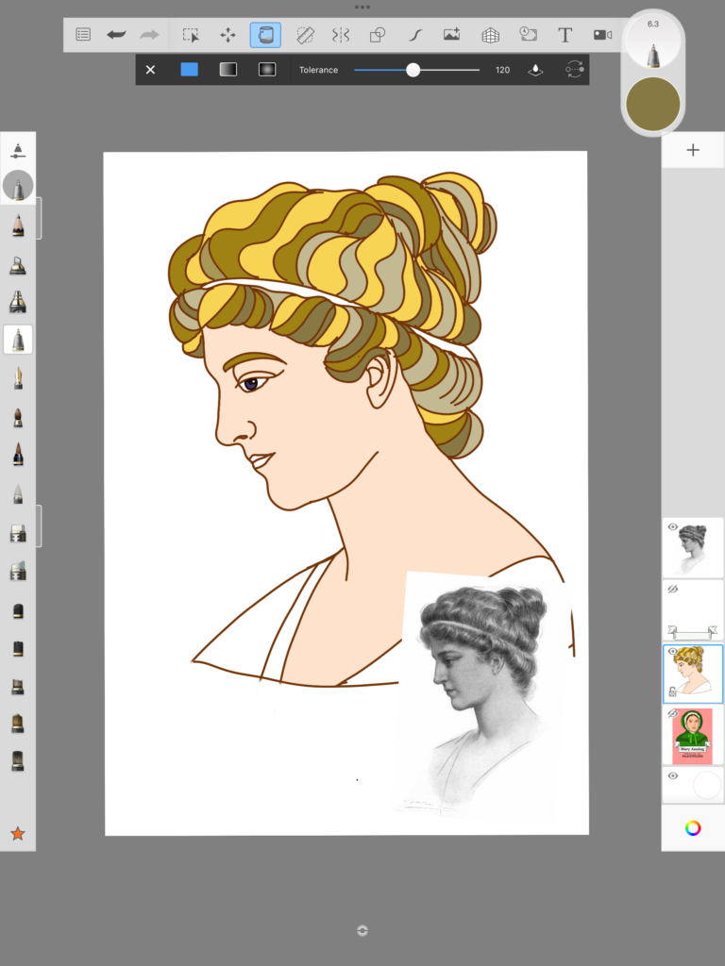Viewport: 725px width, 966px height.
Task: Choose linear gradient fill mode
Action: click(228, 70)
